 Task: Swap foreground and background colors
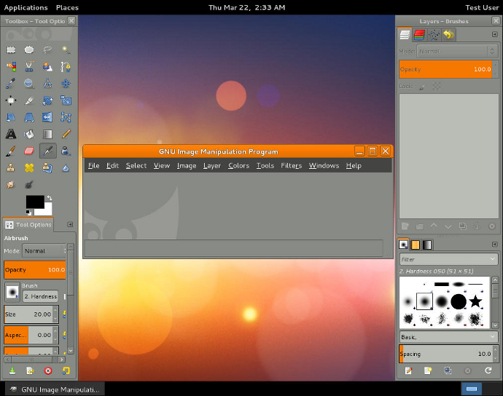(49, 198)
